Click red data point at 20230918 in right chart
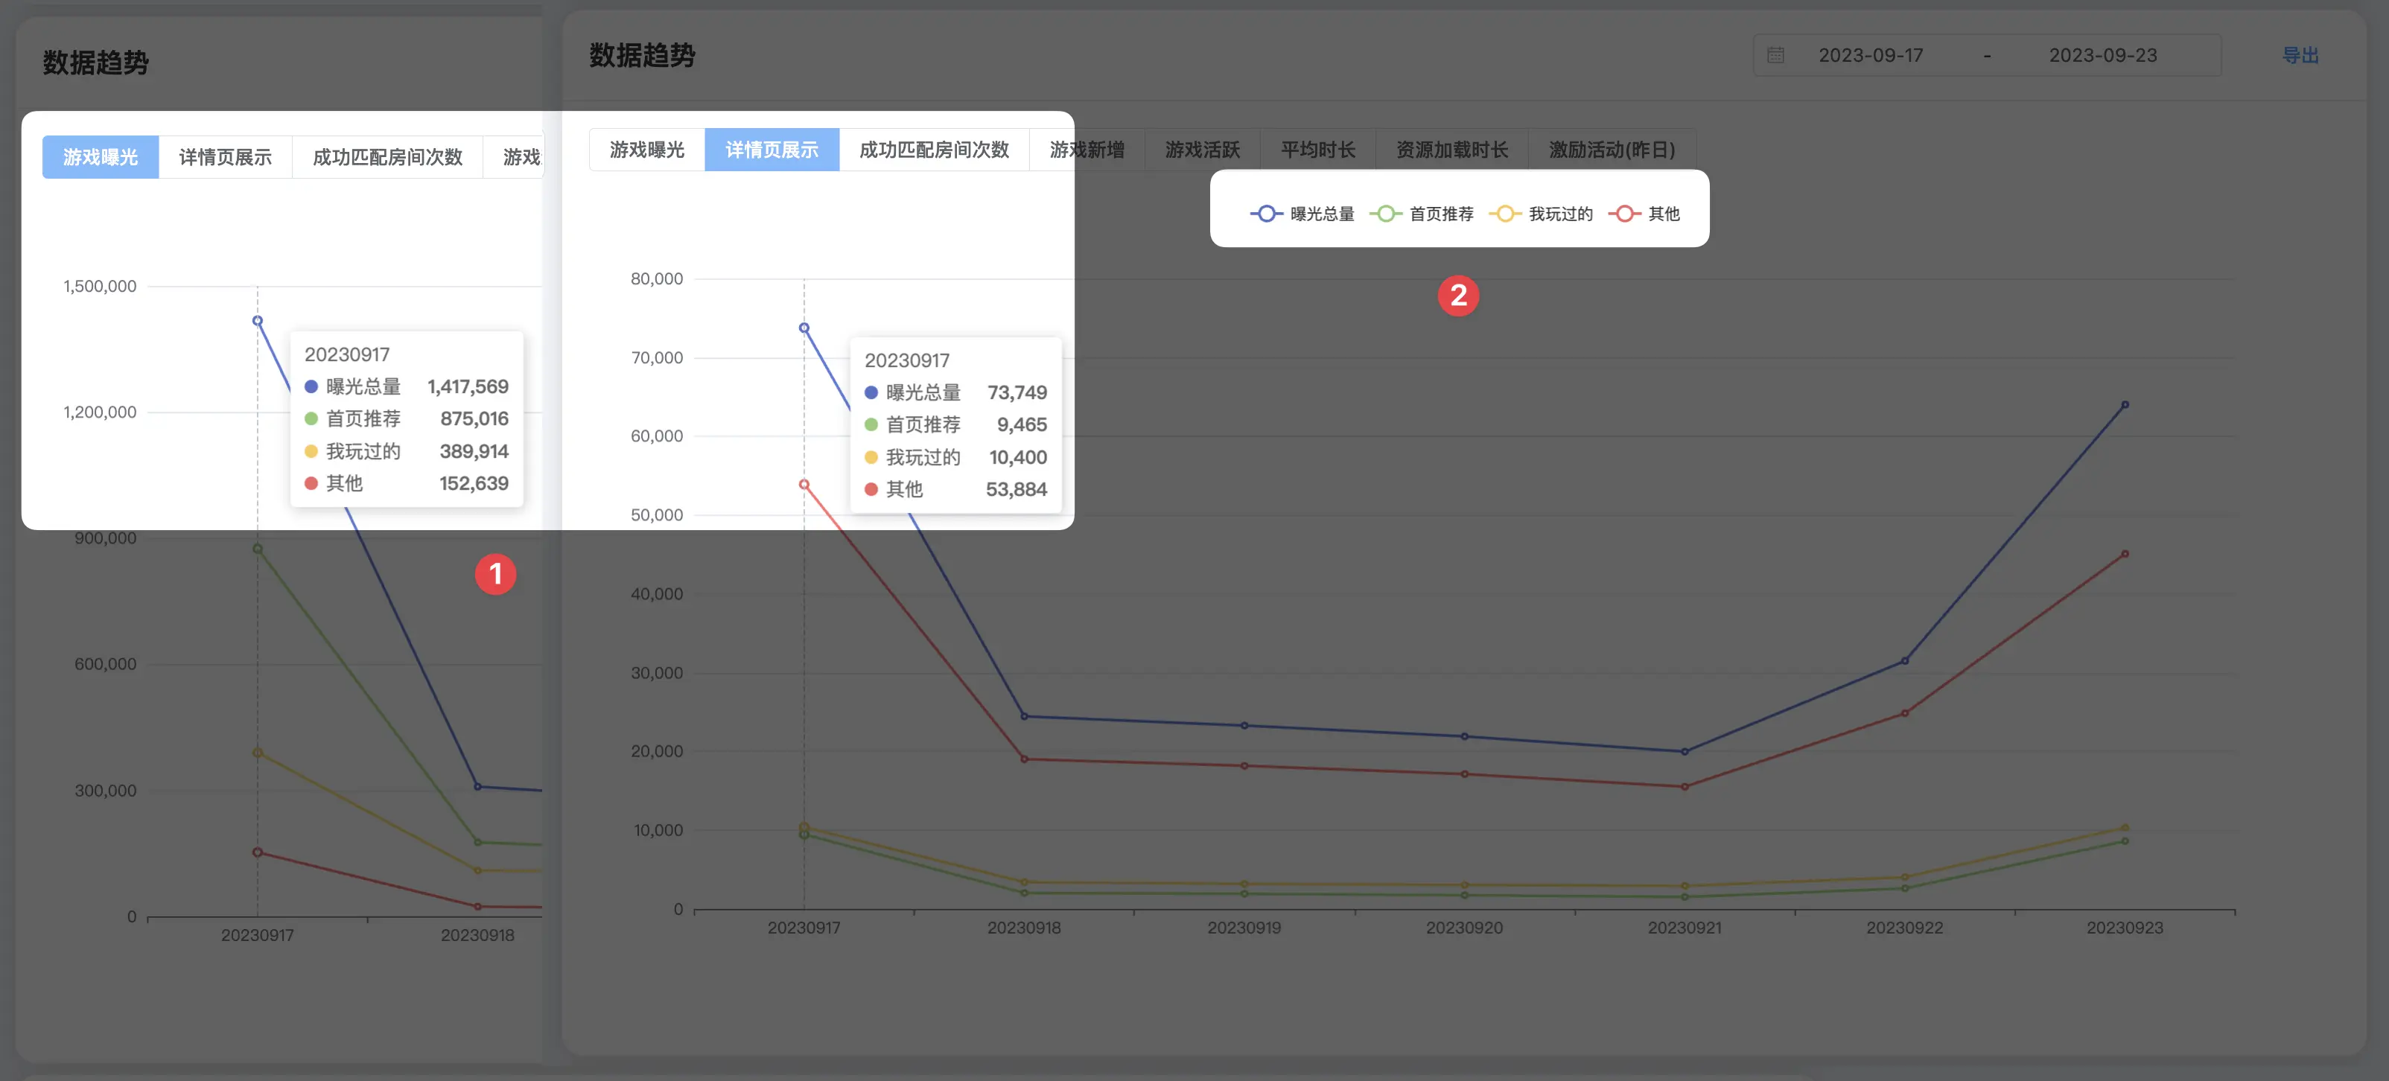 1024,759
